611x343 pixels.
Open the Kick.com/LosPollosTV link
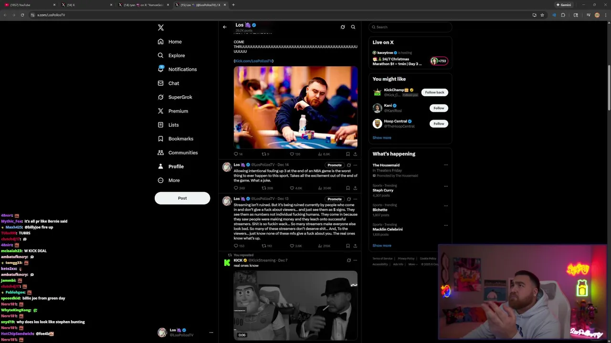point(253,61)
